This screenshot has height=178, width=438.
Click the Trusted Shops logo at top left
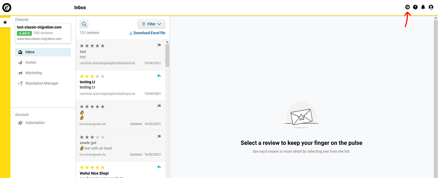[7, 7]
